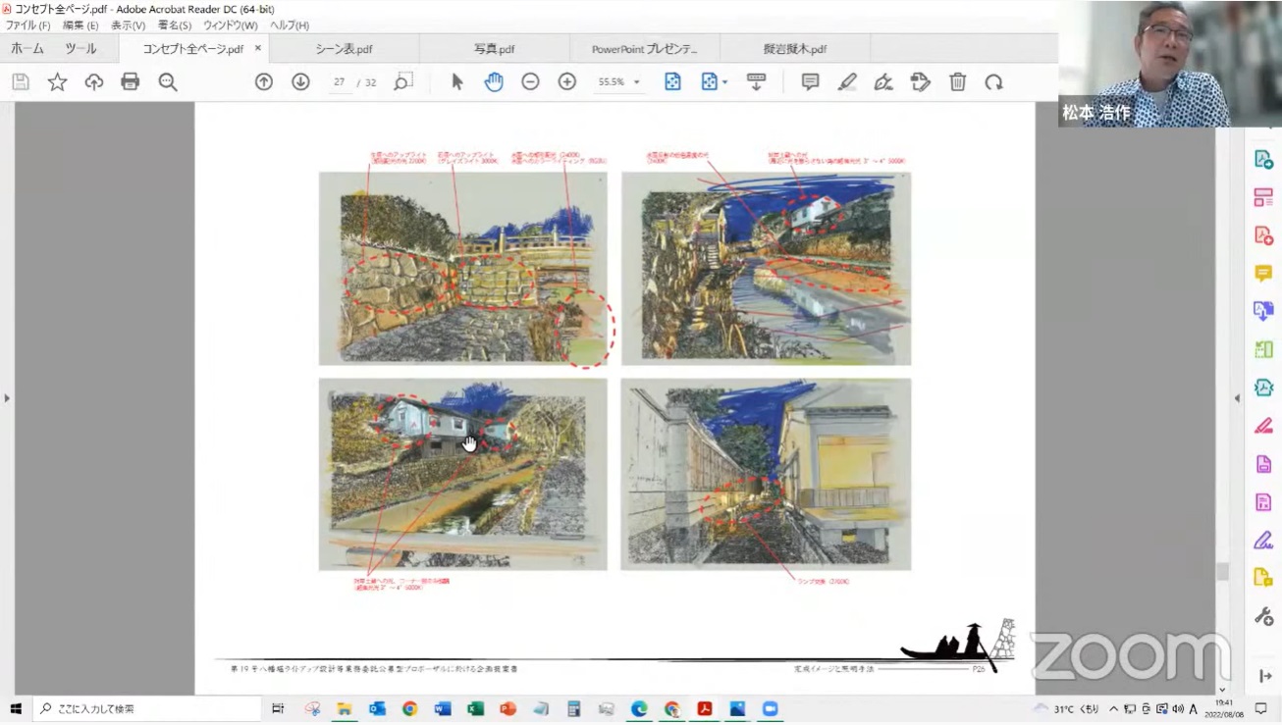Expand the left navigation pane arrow
The image size is (1282, 725).
click(x=7, y=398)
